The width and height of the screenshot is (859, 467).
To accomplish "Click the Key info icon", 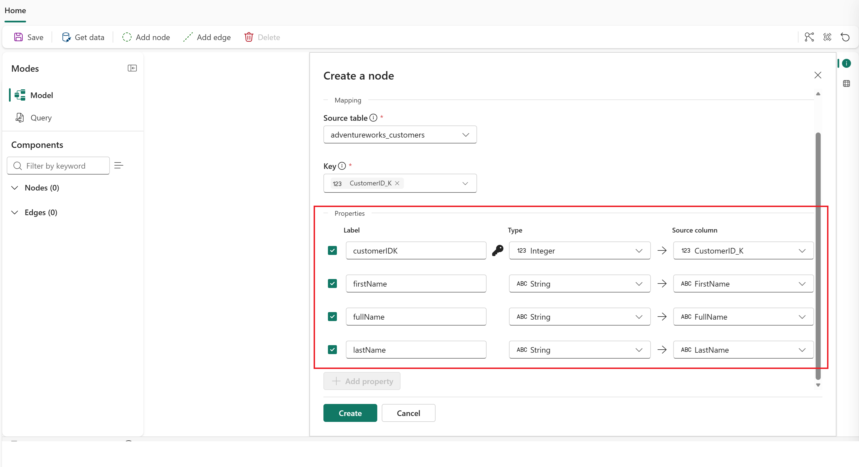I will click(342, 166).
